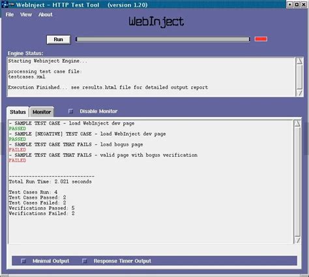Click 'Execution Finished' message line
Screen dimensions: 309x277
click(108, 88)
